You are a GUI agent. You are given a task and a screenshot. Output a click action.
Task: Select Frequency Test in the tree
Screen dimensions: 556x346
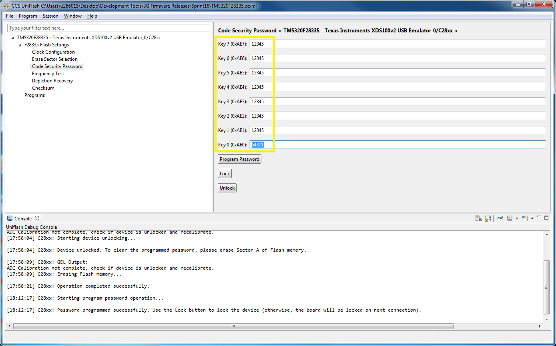point(48,74)
